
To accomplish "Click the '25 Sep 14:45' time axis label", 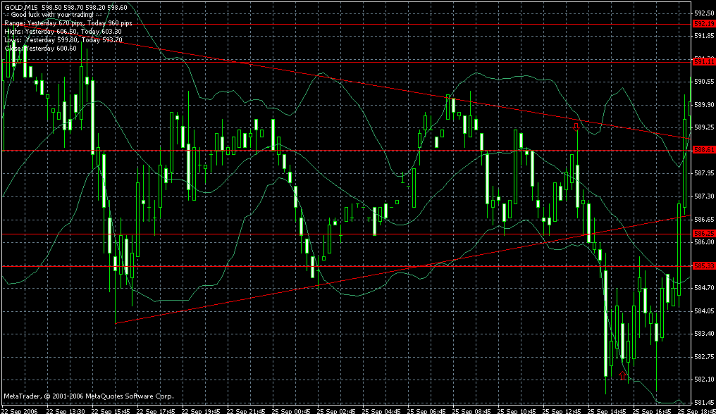I will point(607,410).
